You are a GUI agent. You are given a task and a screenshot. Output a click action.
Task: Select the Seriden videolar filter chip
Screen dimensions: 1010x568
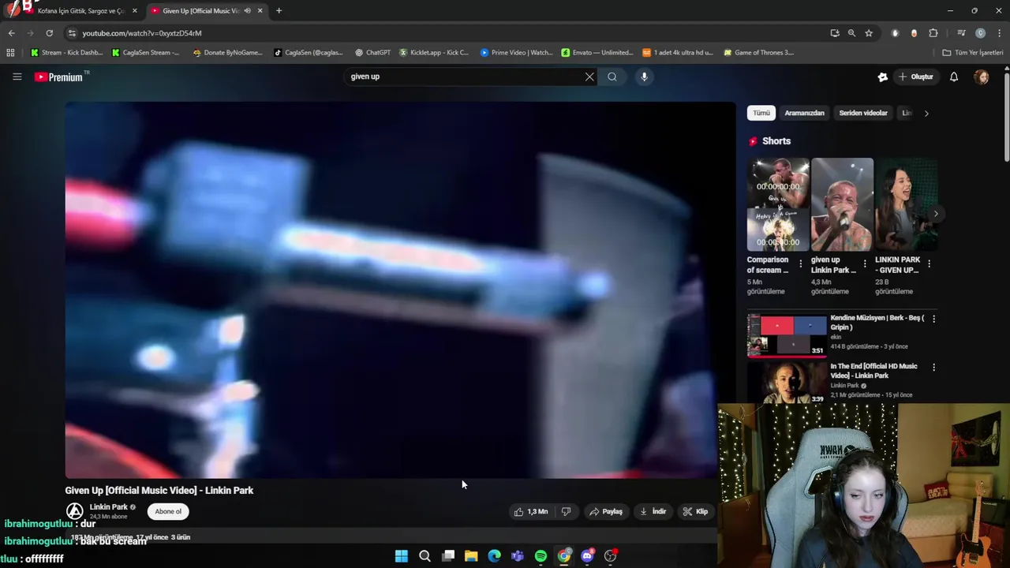click(x=863, y=113)
